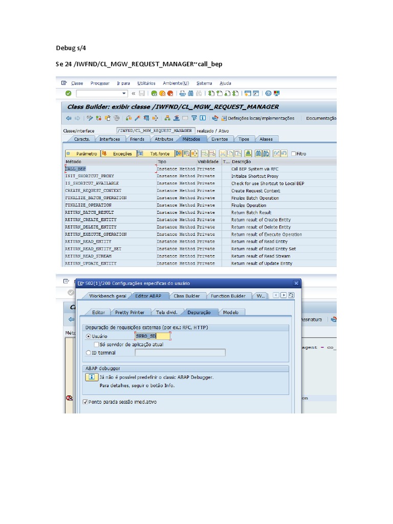
Task: Switch to the Friends tab
Action: coord(137,139)
